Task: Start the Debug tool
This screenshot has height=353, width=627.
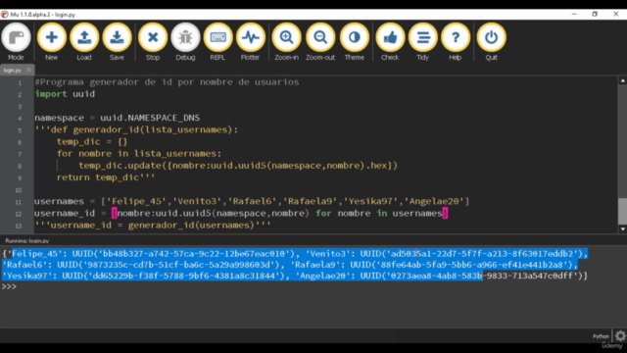Action: click(185, 41)
